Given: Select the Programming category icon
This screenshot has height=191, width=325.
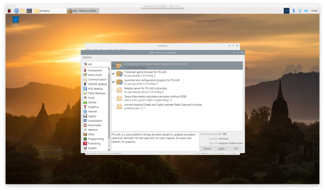Looking at the screenshot, I should click(85, 139).
